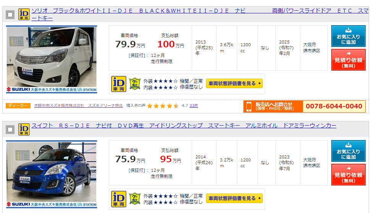371x213 pixels.
Task: Open 車両状態評価書を見る for the スイフト
Action: [235, 198]
